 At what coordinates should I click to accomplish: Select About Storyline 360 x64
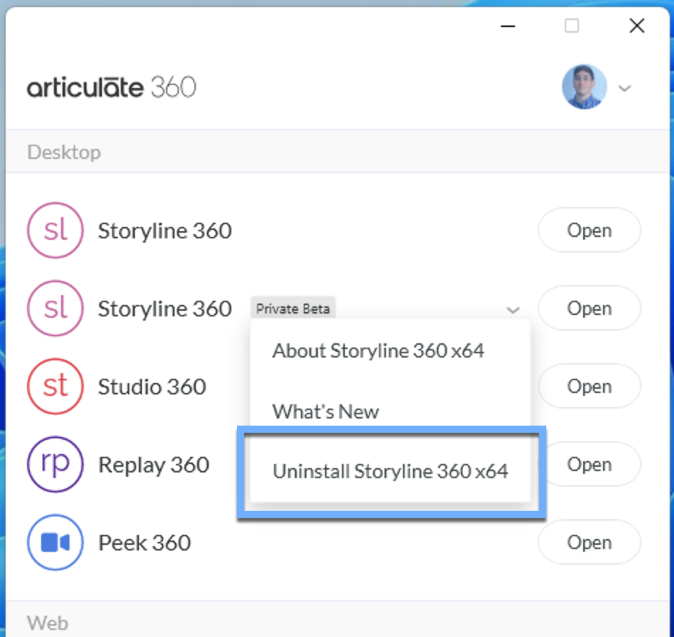(x=378, y=350)
